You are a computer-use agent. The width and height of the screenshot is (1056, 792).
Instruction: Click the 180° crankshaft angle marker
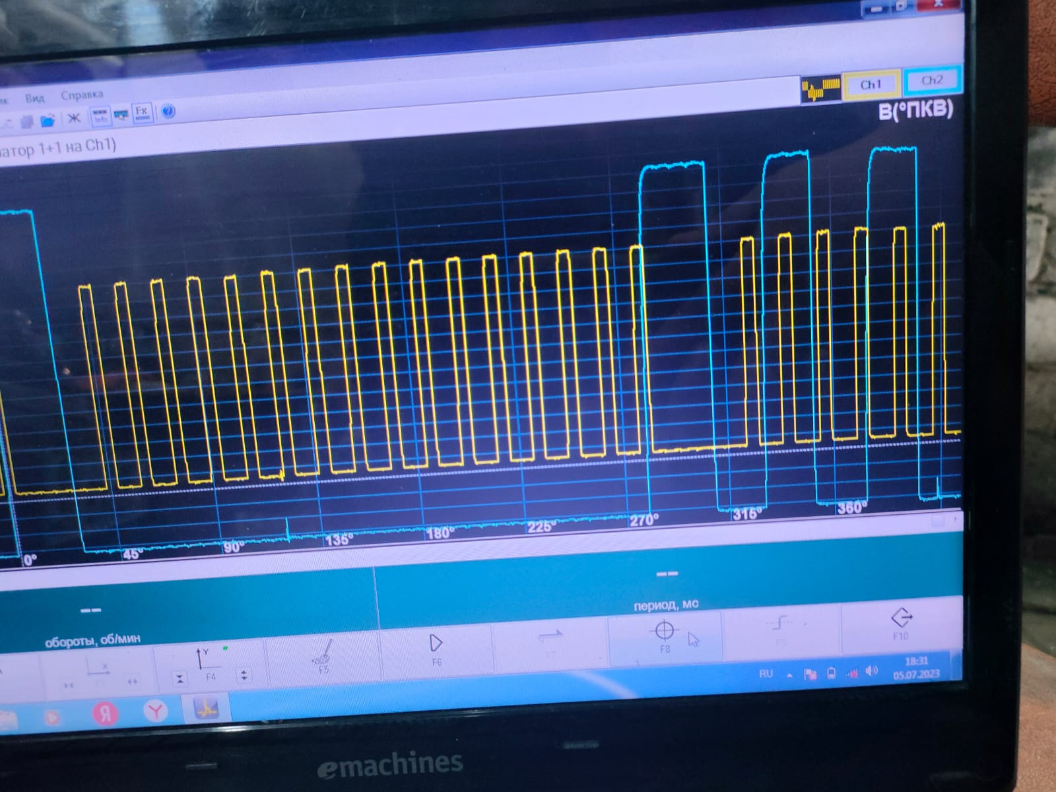pyautogui.click(x=440, y=533)
